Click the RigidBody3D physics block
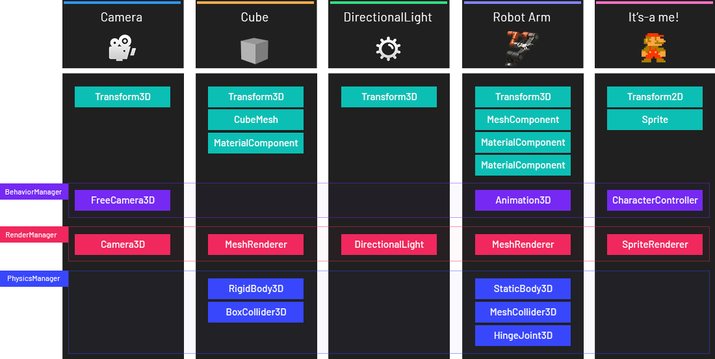The width and height of the screenshot is (715, 359). pos(255,289)
